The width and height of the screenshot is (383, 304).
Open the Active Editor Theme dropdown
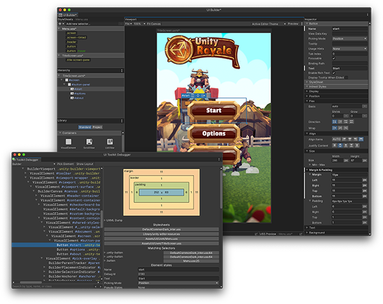[x=269, y=24]
